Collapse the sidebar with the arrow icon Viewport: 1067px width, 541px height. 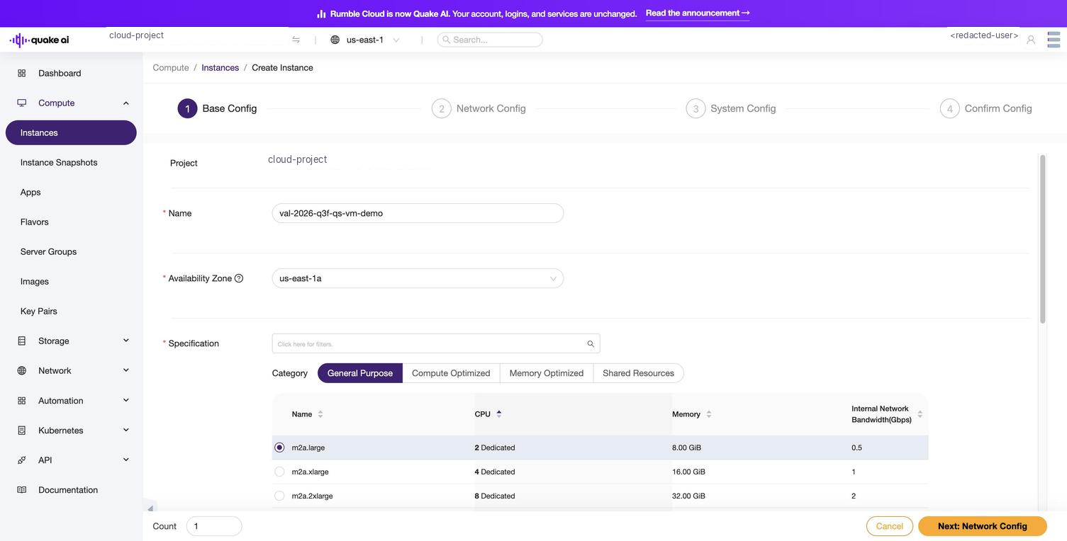[x=150, y=508]
